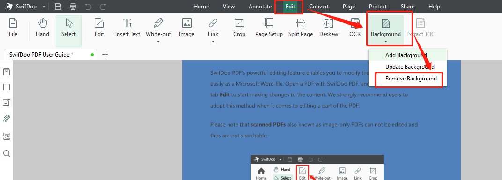Click the SwifDoo logo icon
The image size is (502, 180).
[x=8, y=7]
